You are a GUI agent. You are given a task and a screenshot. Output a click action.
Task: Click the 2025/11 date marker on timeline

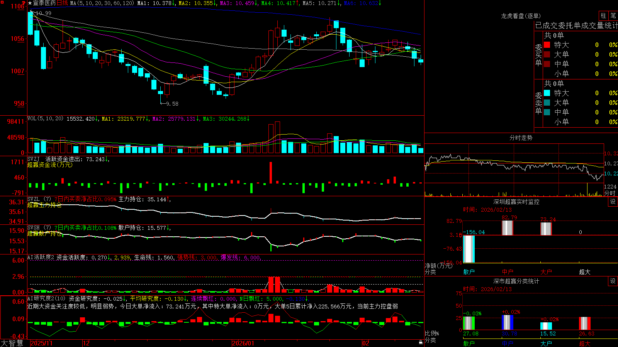(x=41, y=343)
